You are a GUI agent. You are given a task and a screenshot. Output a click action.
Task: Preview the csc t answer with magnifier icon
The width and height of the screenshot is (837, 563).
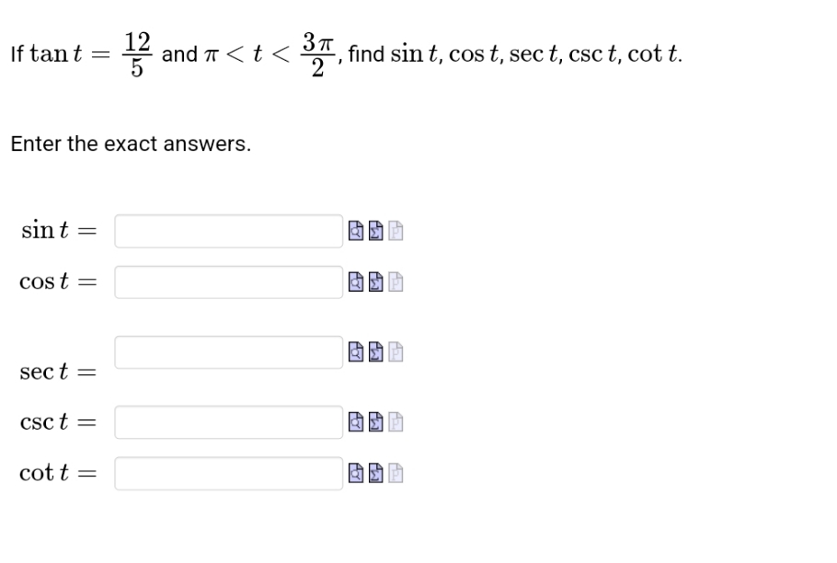(x=356, y=422)
